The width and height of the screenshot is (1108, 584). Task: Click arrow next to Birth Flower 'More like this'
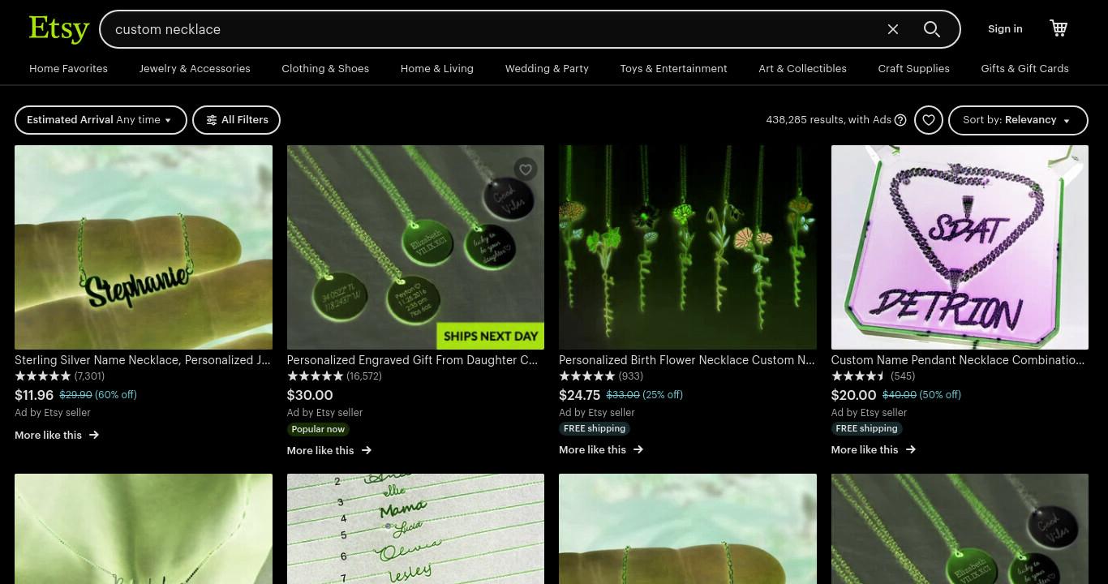[638, 449]
